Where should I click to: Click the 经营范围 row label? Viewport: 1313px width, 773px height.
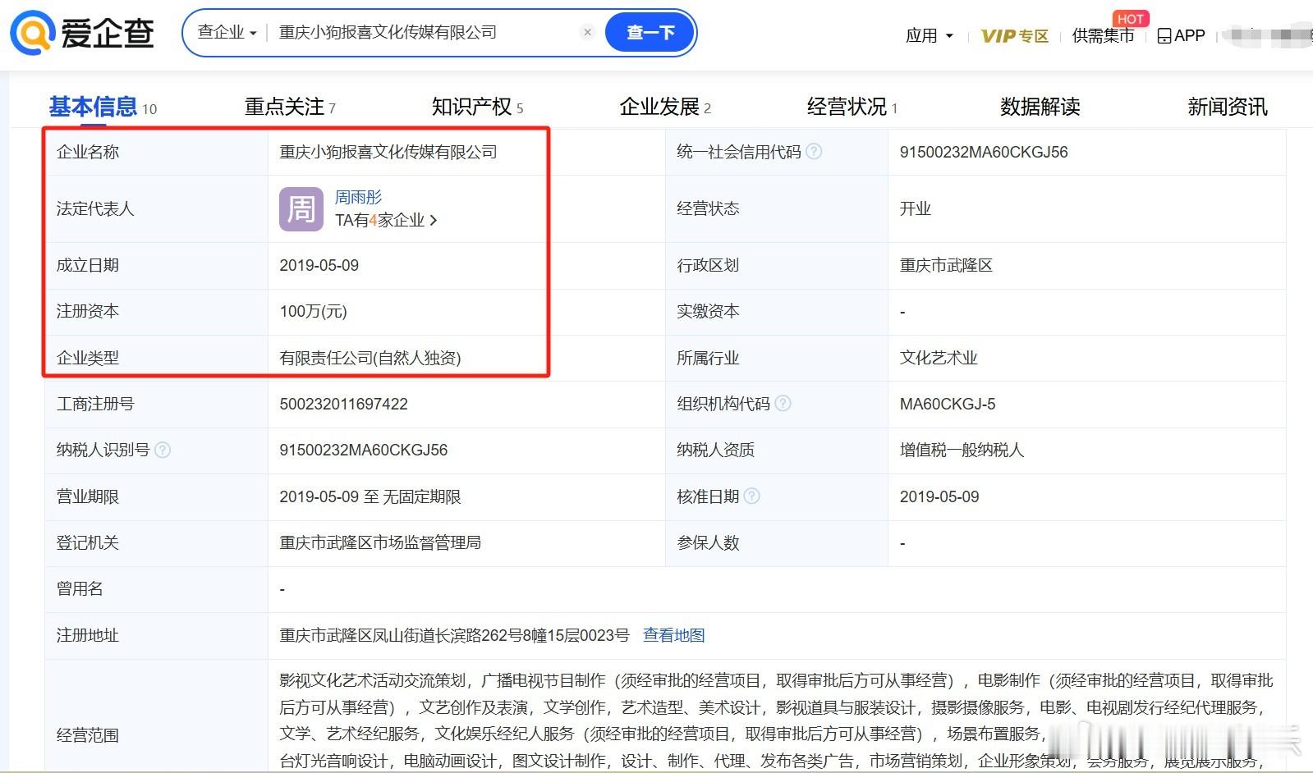coord(87,735)
